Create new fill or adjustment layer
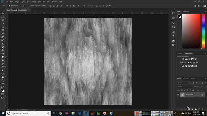The width and height of the screenshot is (207, 116). [192, 109]
